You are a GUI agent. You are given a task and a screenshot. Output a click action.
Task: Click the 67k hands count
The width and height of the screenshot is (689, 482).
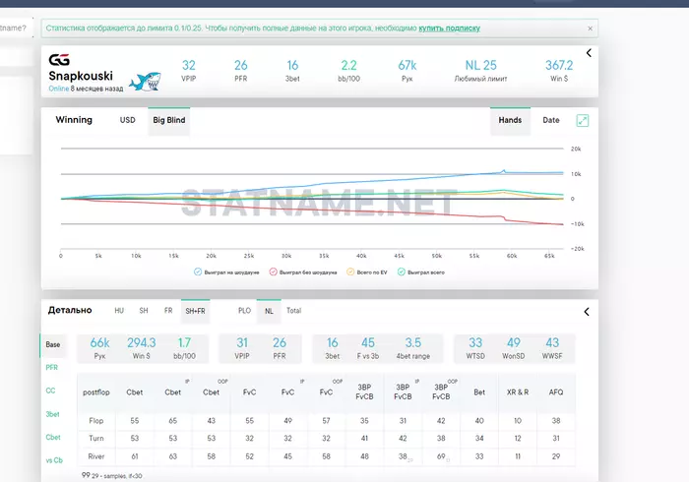pos(407,65)
